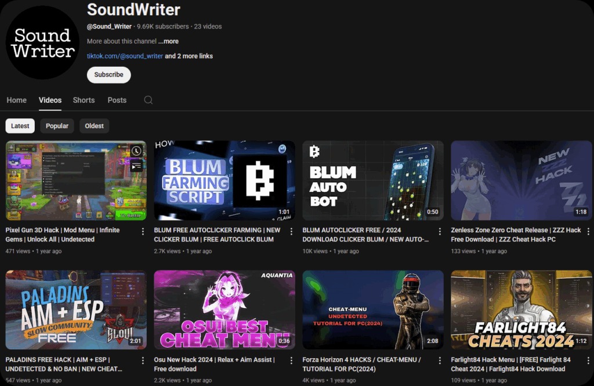The width and height of the screenshot is (594, 386).
Task: Open the BLUM AUTO BOT video thumbnail
Action: coord(373,181)
